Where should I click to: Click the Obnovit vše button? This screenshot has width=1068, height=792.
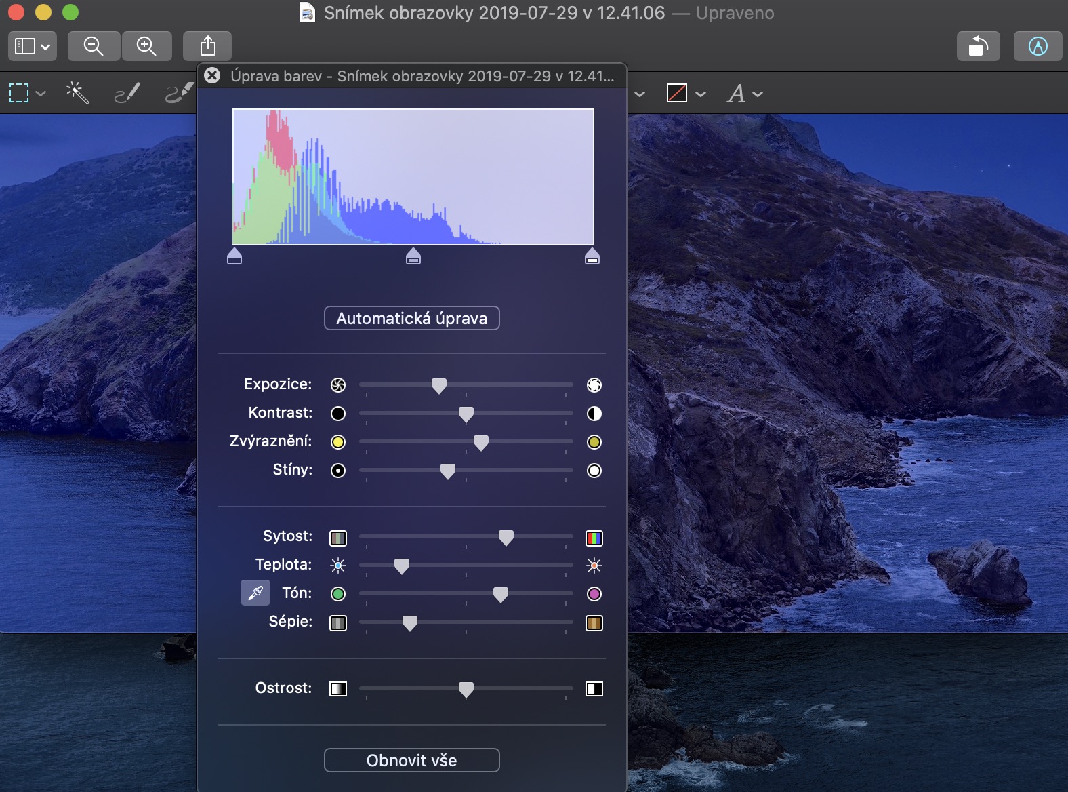point(412,760)
